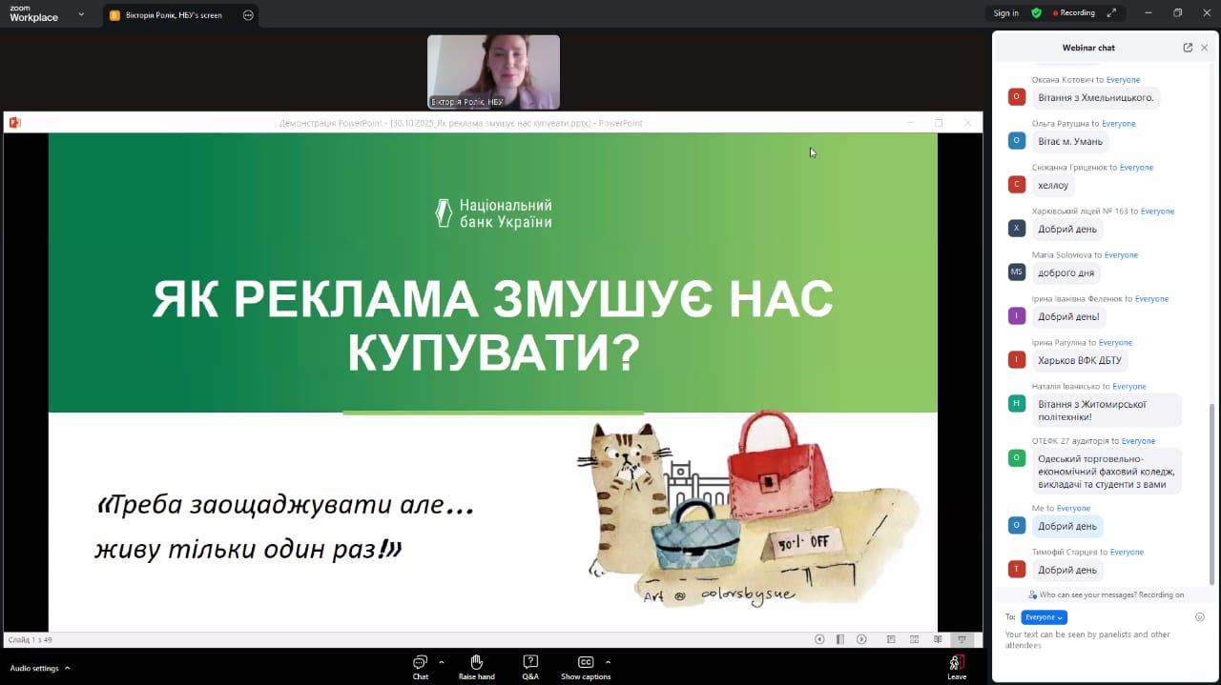Open the Zoom Workplace menu chevron
This screenshot has height=685, width=1221.
point(80,15)
